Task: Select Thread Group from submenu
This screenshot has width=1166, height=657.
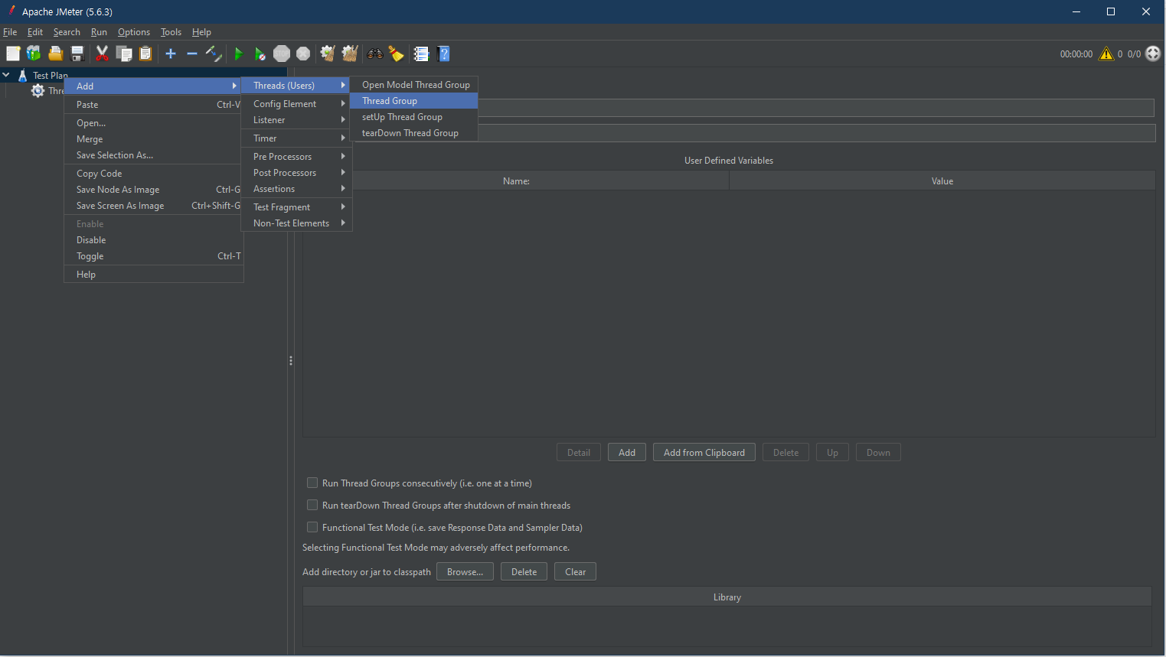Action: pyautogui.click(x=414, y=101)
